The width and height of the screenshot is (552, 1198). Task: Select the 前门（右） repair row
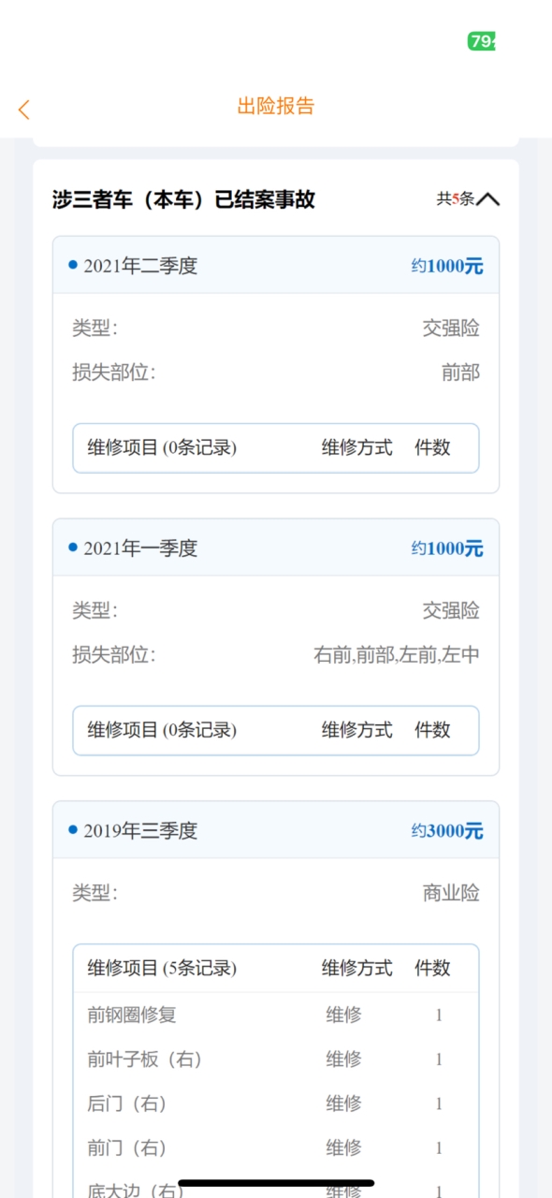(276, 1148)
